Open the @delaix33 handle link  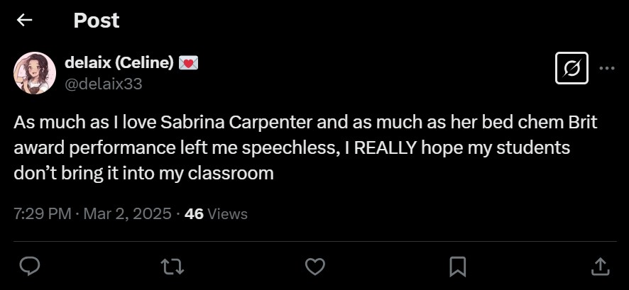[104, 84]
